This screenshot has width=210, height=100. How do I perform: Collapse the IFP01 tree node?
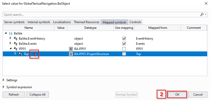(11, 49)
